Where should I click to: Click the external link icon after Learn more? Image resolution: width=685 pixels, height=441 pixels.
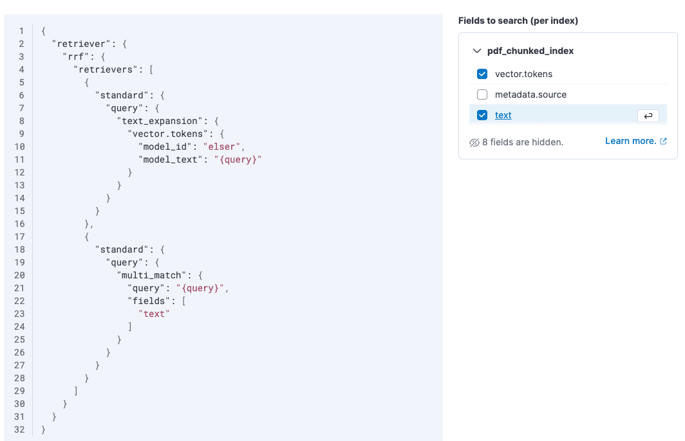tap(663, 141)
